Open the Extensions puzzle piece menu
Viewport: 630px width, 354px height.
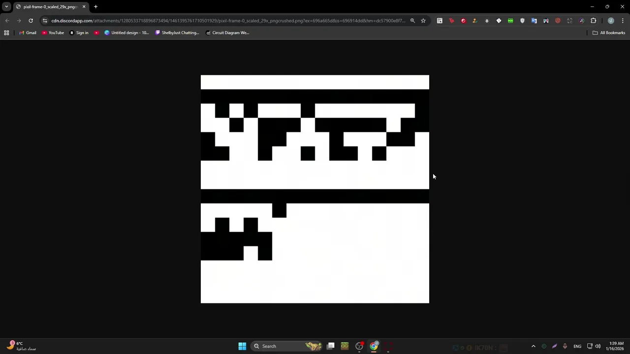click(x=593, y=21)
